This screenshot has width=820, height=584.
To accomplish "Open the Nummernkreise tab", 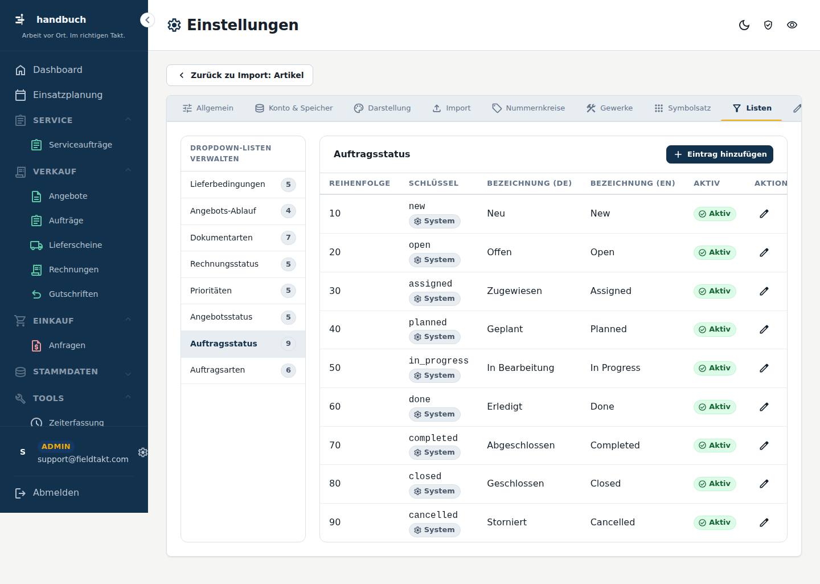I will pyautogui.click(x=528, y=108).
